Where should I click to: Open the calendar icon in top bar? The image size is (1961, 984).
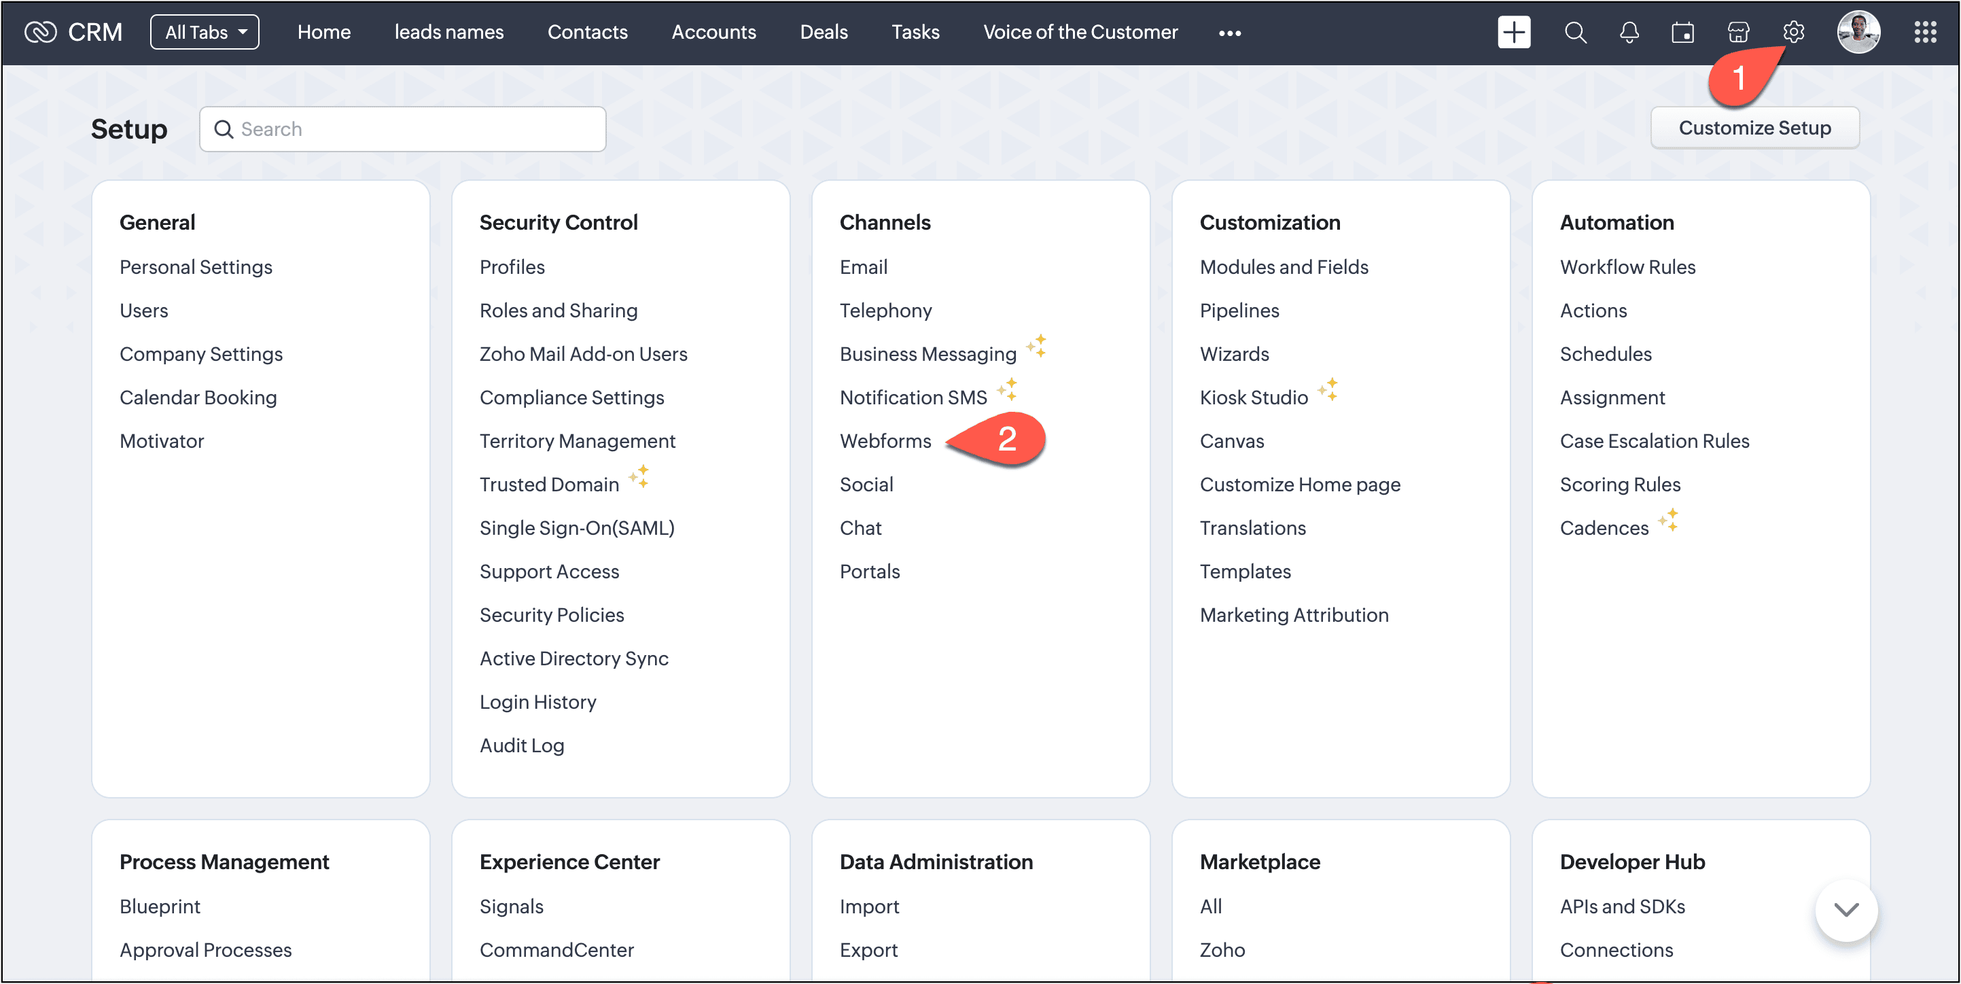point(1682,32)
